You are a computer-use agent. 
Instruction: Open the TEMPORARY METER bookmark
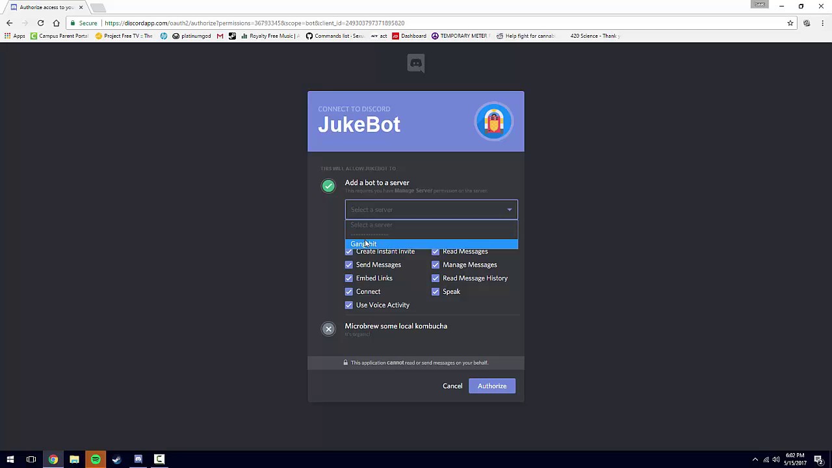(x=461, y=36)
